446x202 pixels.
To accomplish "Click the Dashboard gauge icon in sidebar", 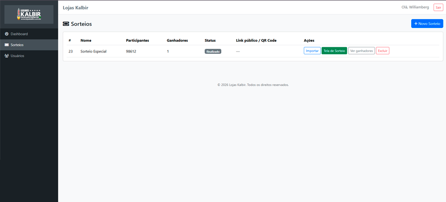I will tap(7, 34).
